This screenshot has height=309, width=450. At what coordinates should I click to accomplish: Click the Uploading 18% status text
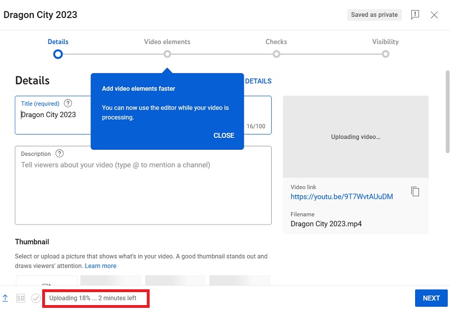tap(93, 298)
